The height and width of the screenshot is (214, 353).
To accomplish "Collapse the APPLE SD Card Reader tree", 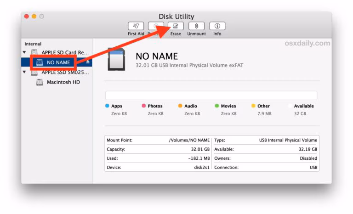I will point(24,52).
